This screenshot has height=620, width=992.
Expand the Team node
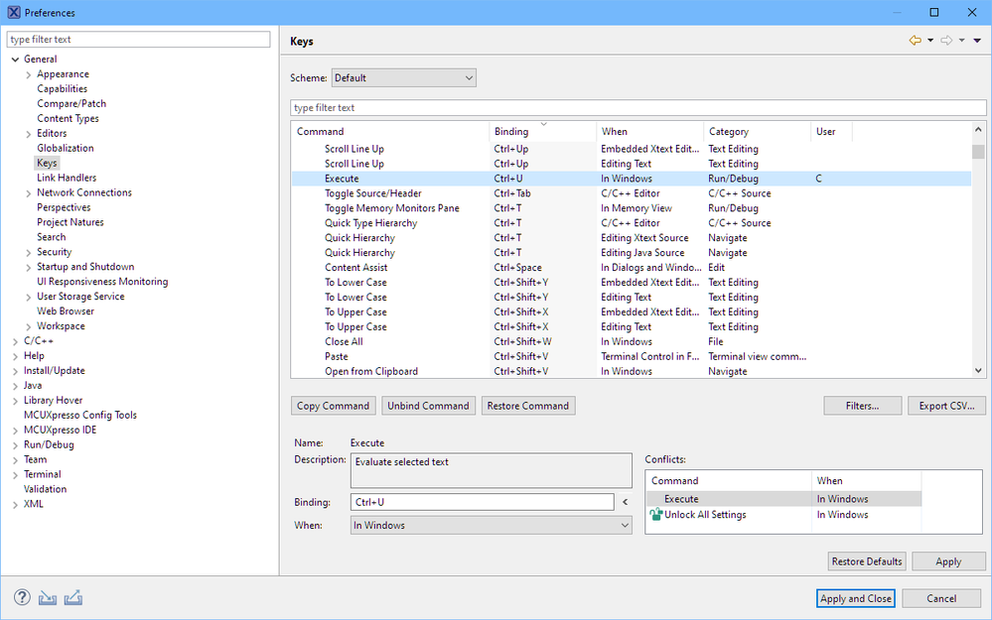pyautogui.click(x=15, y=460)
